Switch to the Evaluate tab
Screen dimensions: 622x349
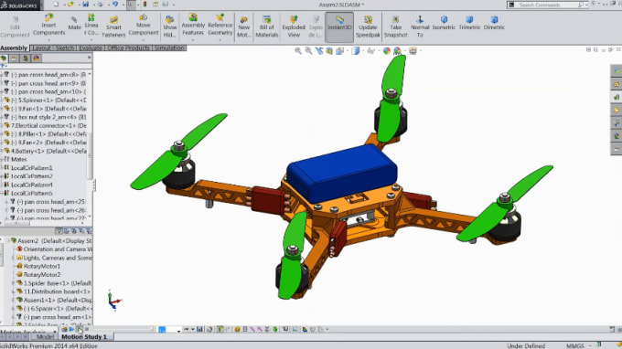pos(91,48)
